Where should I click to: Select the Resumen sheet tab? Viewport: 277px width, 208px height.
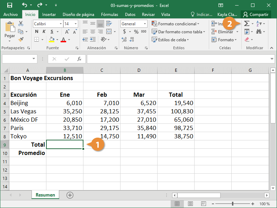[x=45, y=195]
